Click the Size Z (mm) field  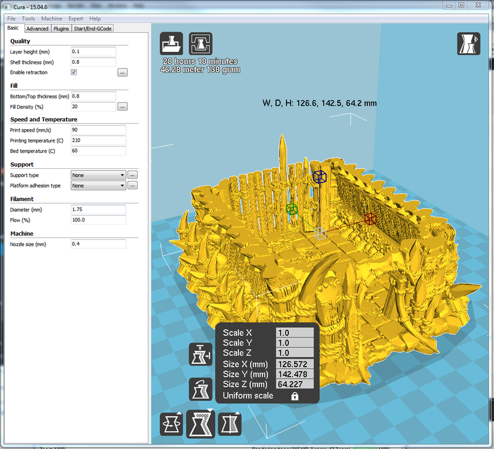295,384
